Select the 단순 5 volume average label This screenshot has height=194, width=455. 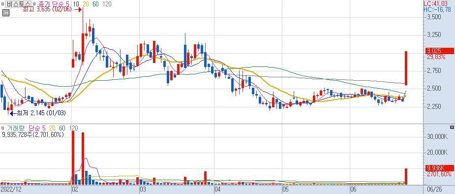[x=37, y=128]
